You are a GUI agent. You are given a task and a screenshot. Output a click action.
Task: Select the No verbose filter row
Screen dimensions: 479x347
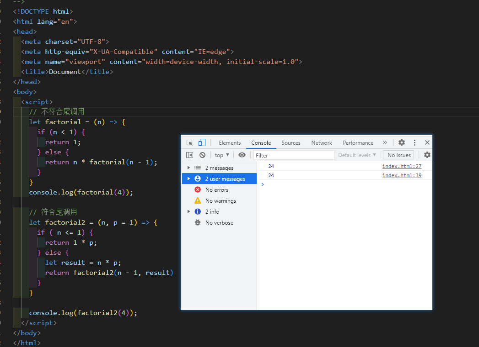point(219,223)
